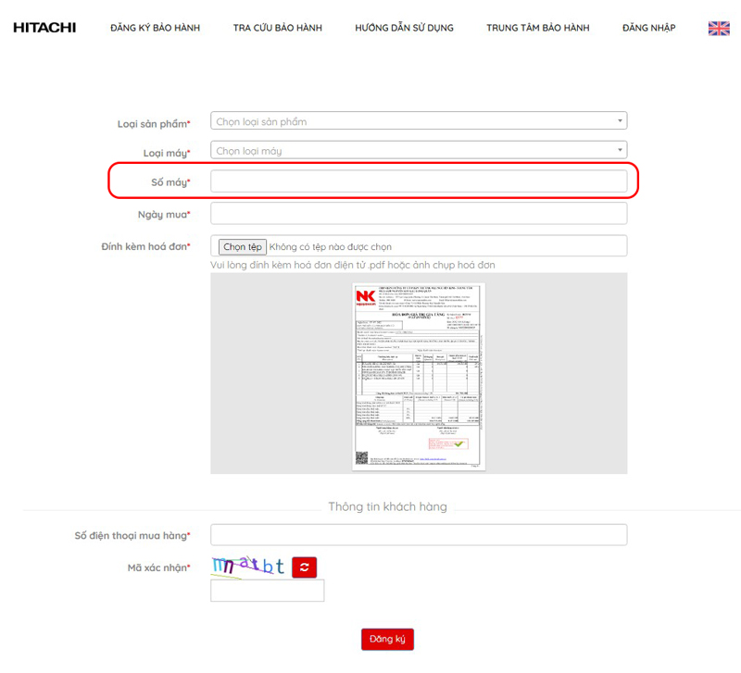The width and height of the screenshot is (741, 673).
Task: Go to TRA CỨU BẢO HÀNH page
Action: (x=277, y=28)
